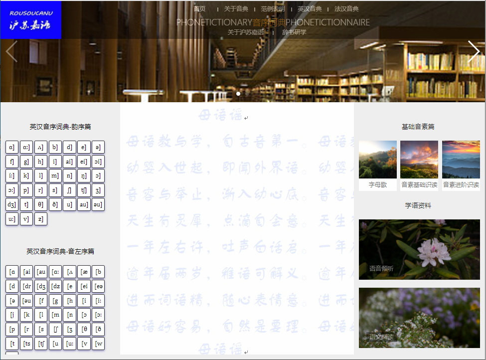This screenshot has width=486, height=360.
Task: Click the 'i:]' rhyme-order button
Action: tap(12, 176)
